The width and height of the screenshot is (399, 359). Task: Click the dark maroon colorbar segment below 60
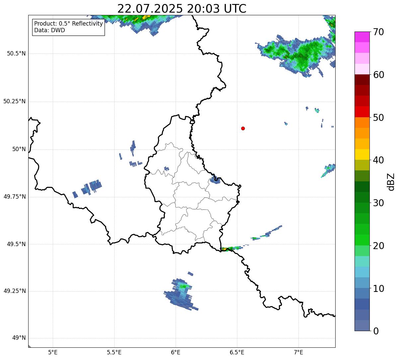[362, 80]
